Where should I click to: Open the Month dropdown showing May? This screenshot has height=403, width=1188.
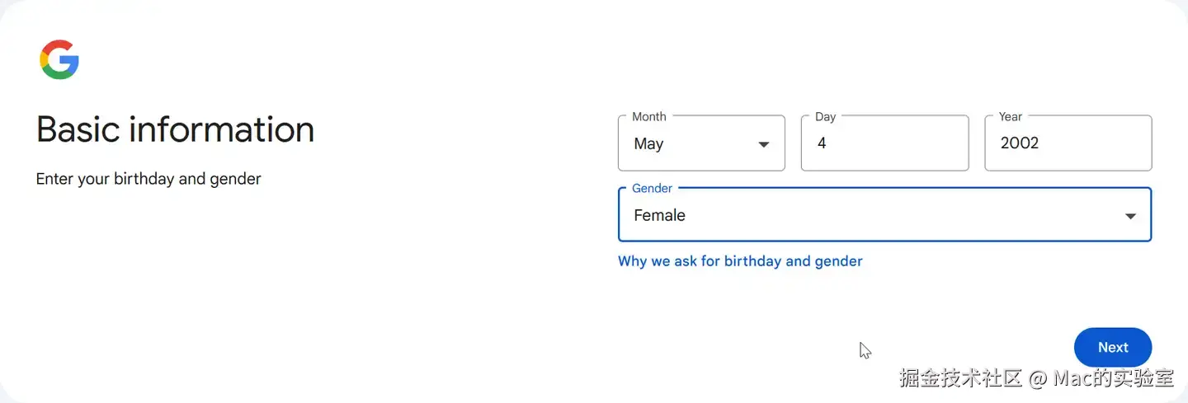click(700, 143)
